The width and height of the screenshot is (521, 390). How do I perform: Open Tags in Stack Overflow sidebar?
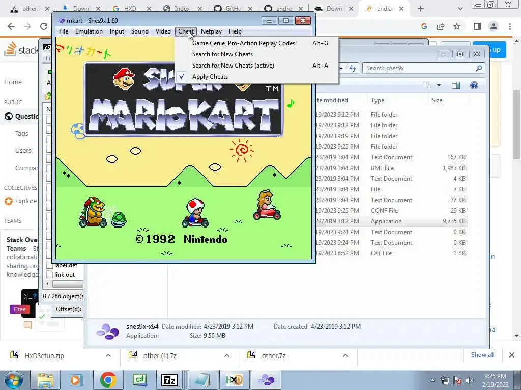(21, 134)
